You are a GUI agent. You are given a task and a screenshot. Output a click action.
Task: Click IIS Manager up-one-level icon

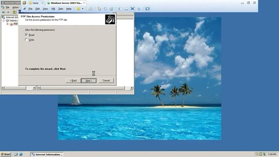click(14, 12)
